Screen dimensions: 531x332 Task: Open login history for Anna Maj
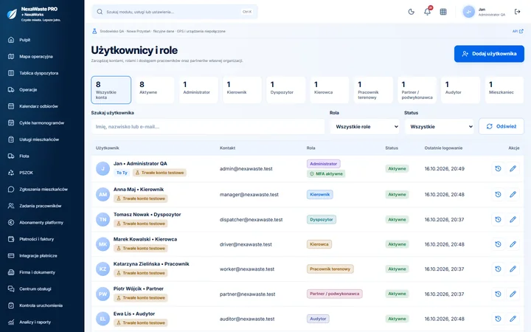pos(498,195)
